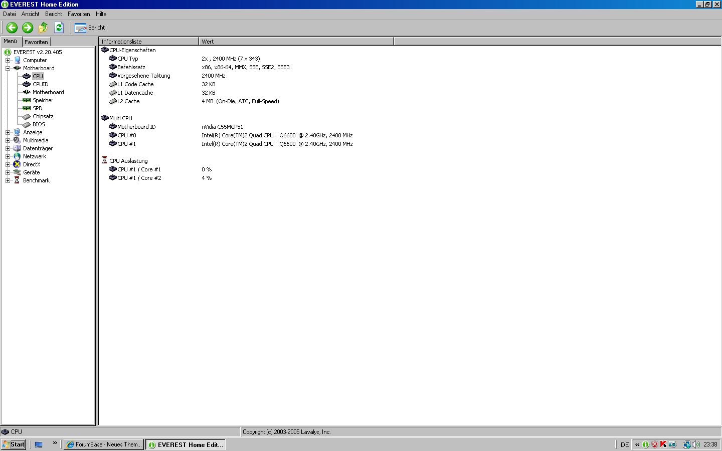This screenshot has width=722, height=451.
Task: Expand the Geräte tree node
Action: point(8,172)
